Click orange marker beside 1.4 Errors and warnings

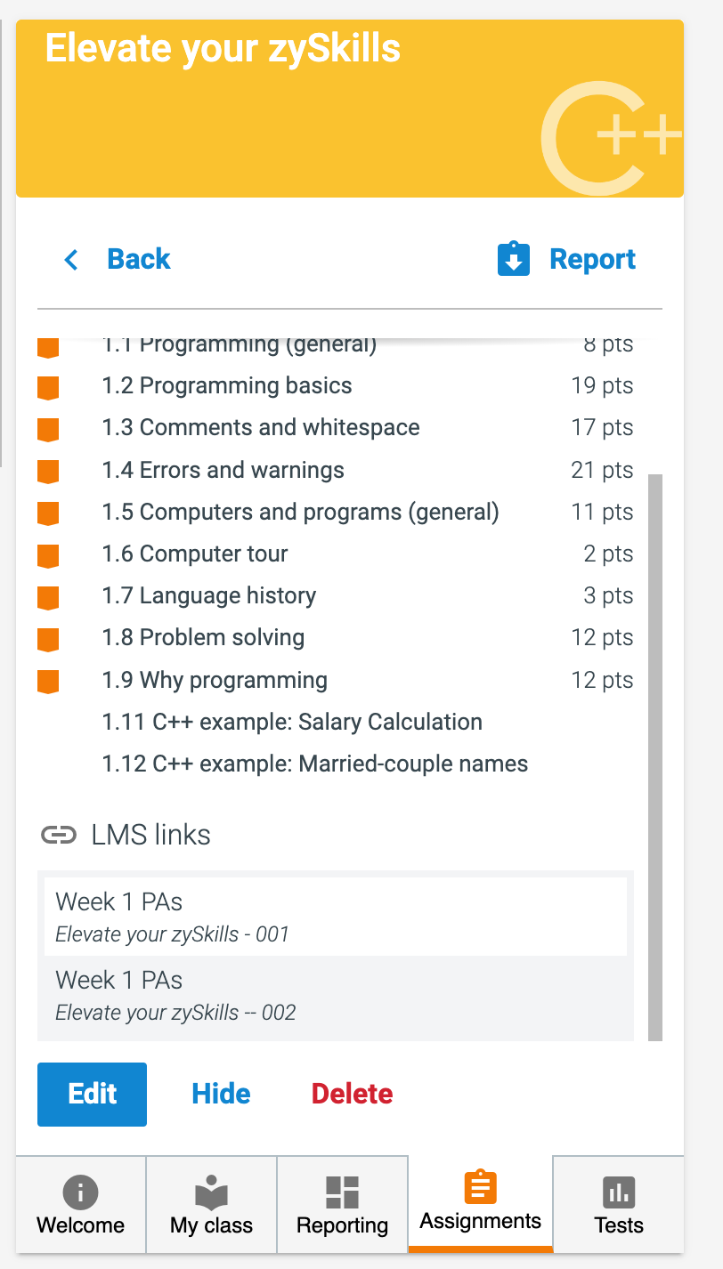point(48,473)
